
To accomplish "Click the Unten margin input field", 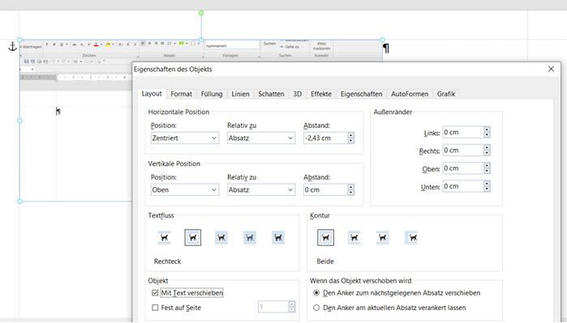I will click(x=463, y=186).
